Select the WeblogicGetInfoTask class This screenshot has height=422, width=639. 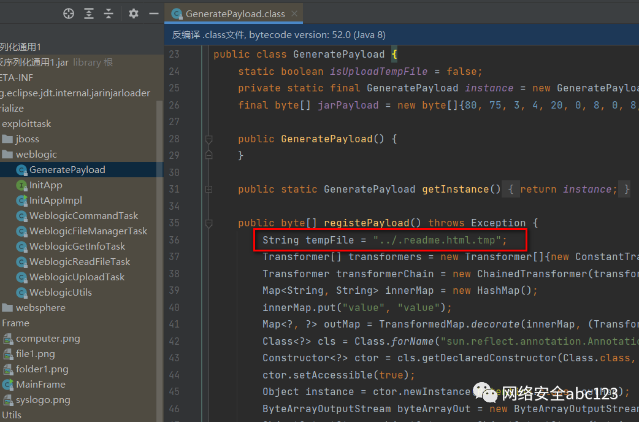point(77,246)
